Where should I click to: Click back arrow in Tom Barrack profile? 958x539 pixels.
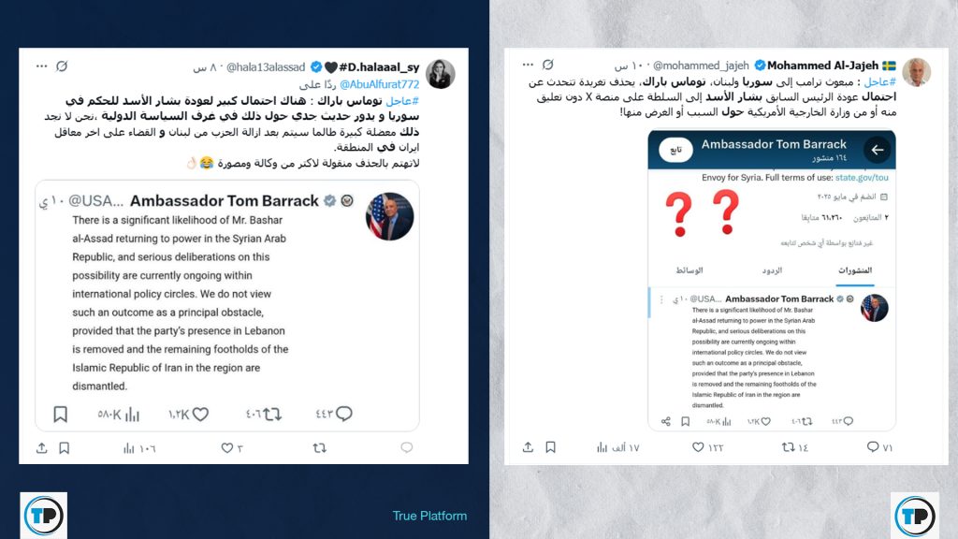pyautogui.click(x=878, y=150)
